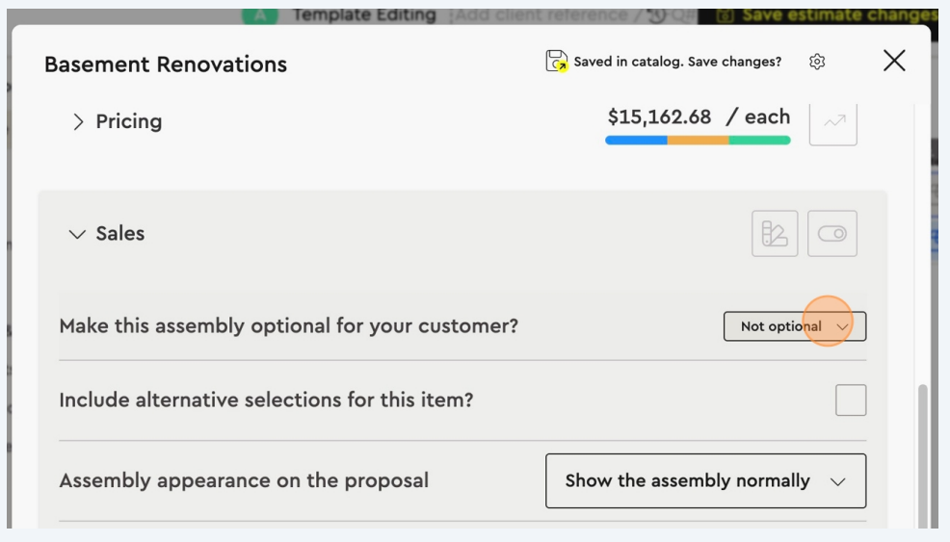The height and width of the screenshot is (542, 950).
Task: Expand the Pricing section
Action: click(x=78, y=122)
